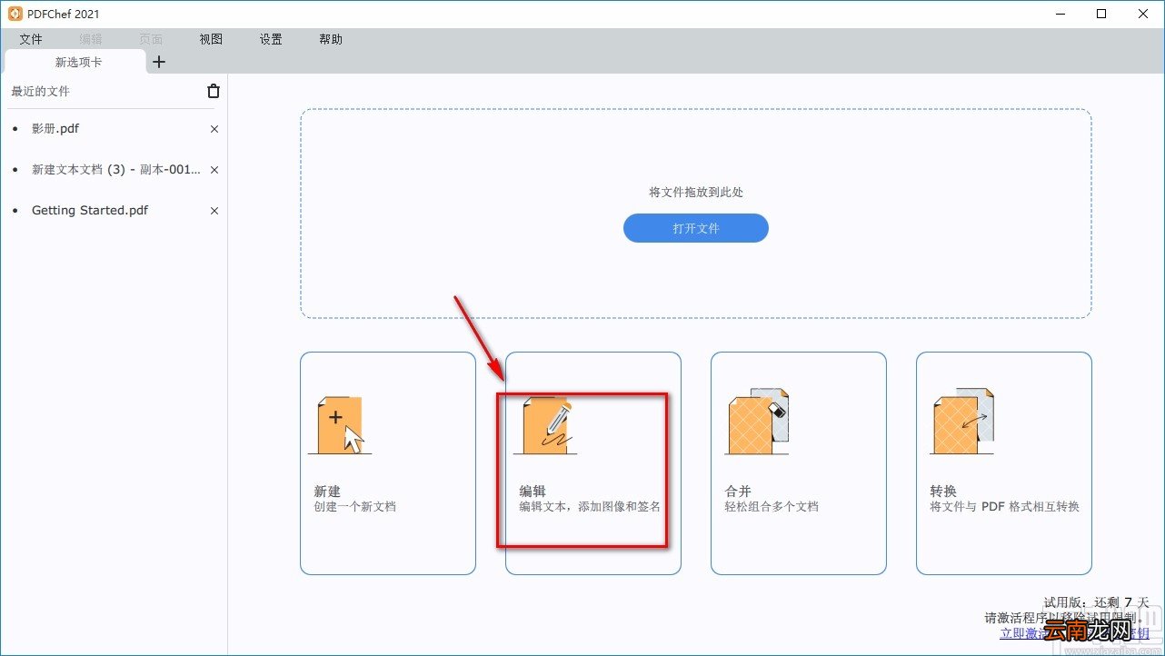Screen dimensions: 1165x656
Task: Maximize the PDFChef window
Action: point(1101,14)
